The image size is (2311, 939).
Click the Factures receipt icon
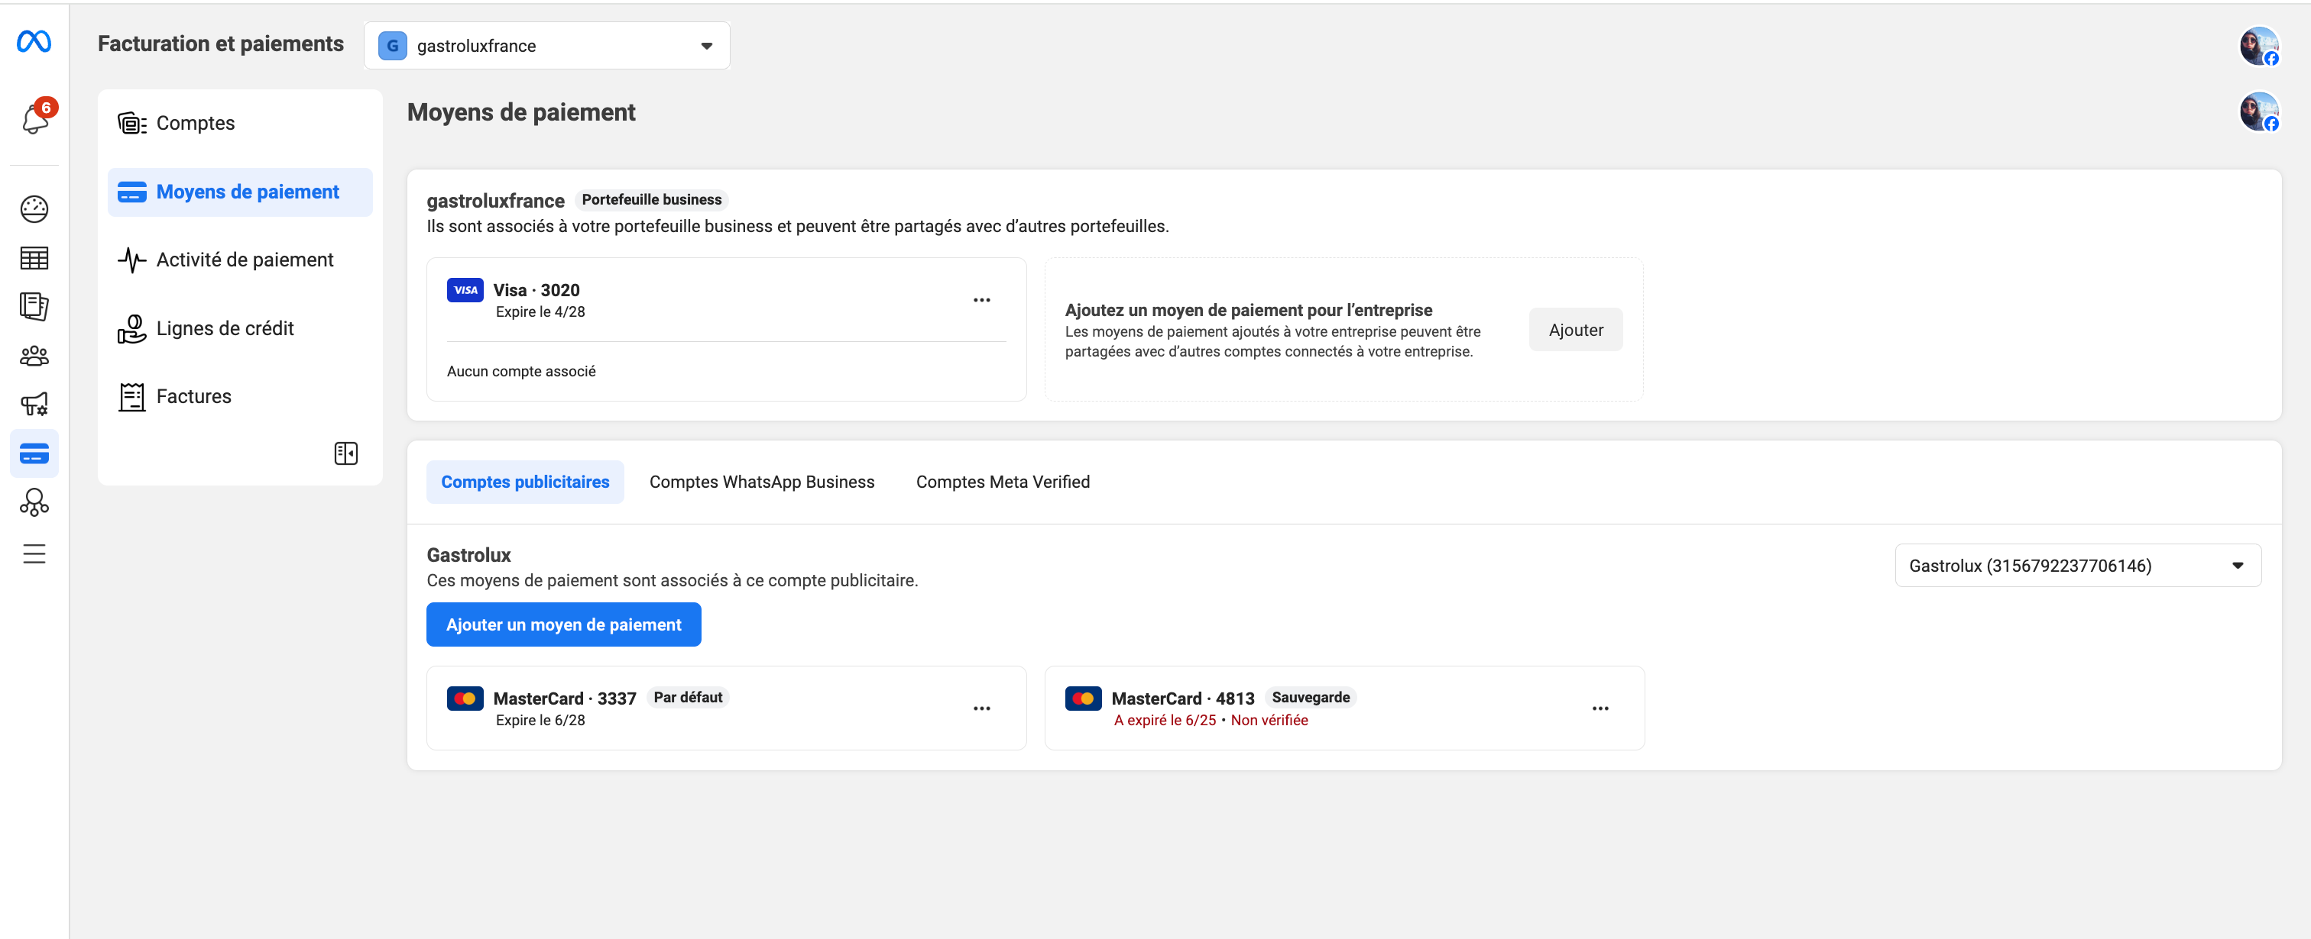[132, 396]
